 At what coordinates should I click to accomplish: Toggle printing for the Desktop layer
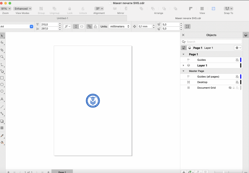click(x=237, y=82)
